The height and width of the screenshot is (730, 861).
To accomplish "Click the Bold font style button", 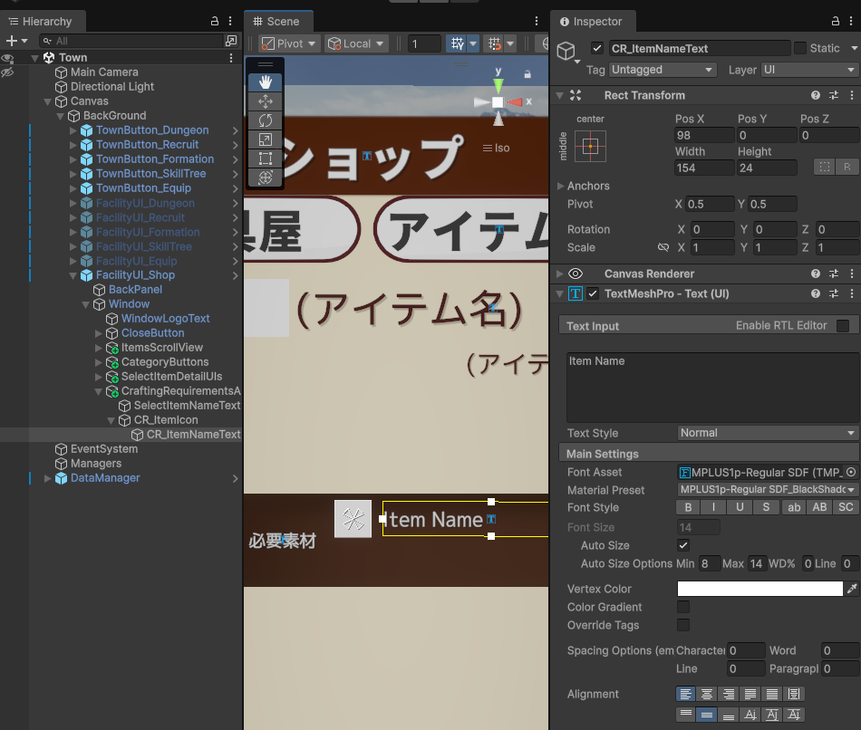I will pyautogui.click(x=689, y=508).
